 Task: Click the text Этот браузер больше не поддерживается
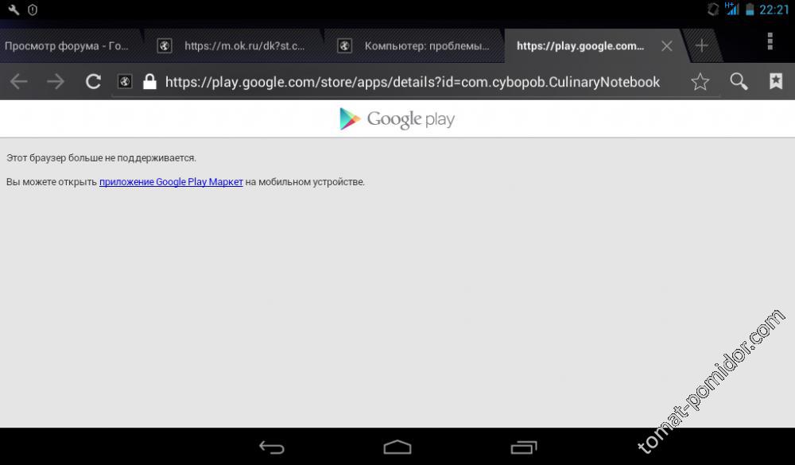pyautogui.click(x=101, y=157)
